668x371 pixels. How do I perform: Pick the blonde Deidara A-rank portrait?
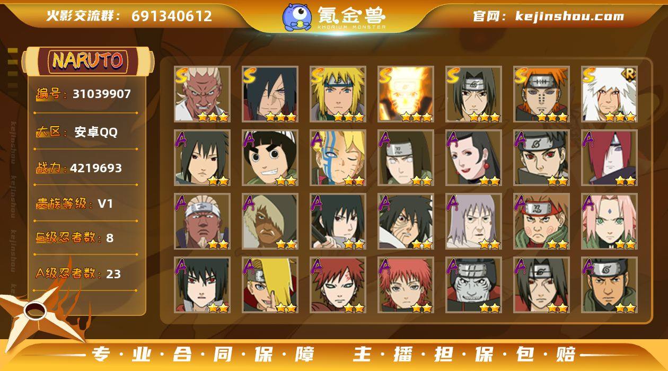270,285
